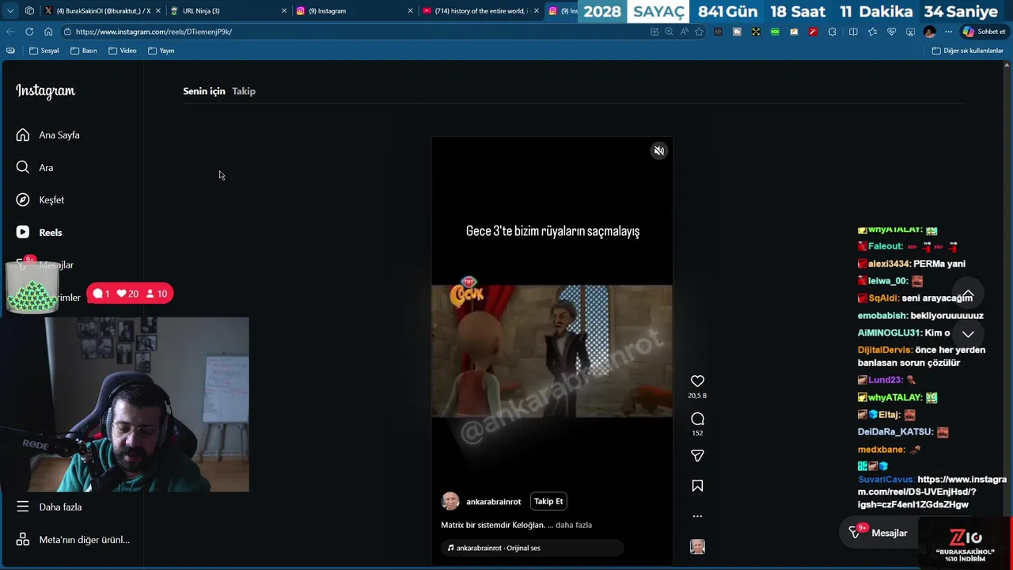The width and height of the screenshot is (1013, 570).
Task: Open the Video bookmarks folder
Action: (123, 51)
